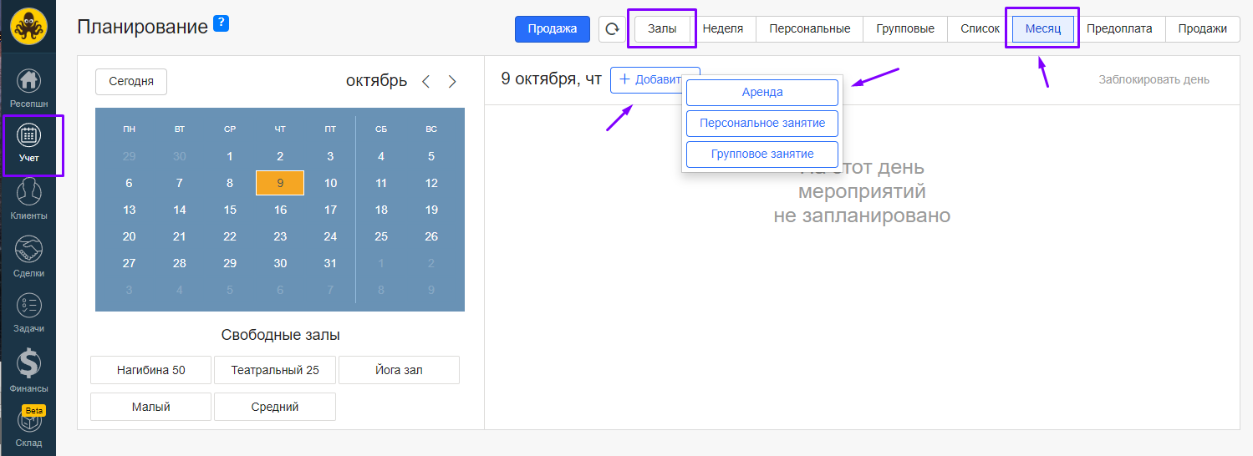Click Заблокировать день link
This screenshot has width=1253, height=456.
[x=1154, y=79]
